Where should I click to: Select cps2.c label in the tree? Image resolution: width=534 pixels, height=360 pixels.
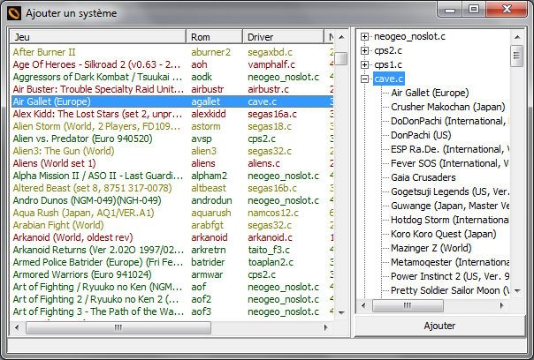coord(388,50)
